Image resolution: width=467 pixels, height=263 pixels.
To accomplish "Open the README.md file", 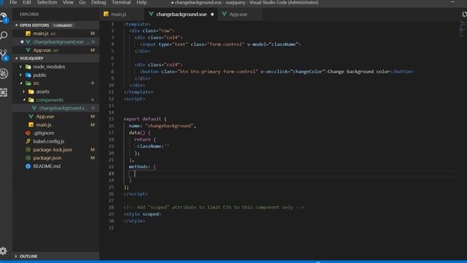I will [55, 167].
